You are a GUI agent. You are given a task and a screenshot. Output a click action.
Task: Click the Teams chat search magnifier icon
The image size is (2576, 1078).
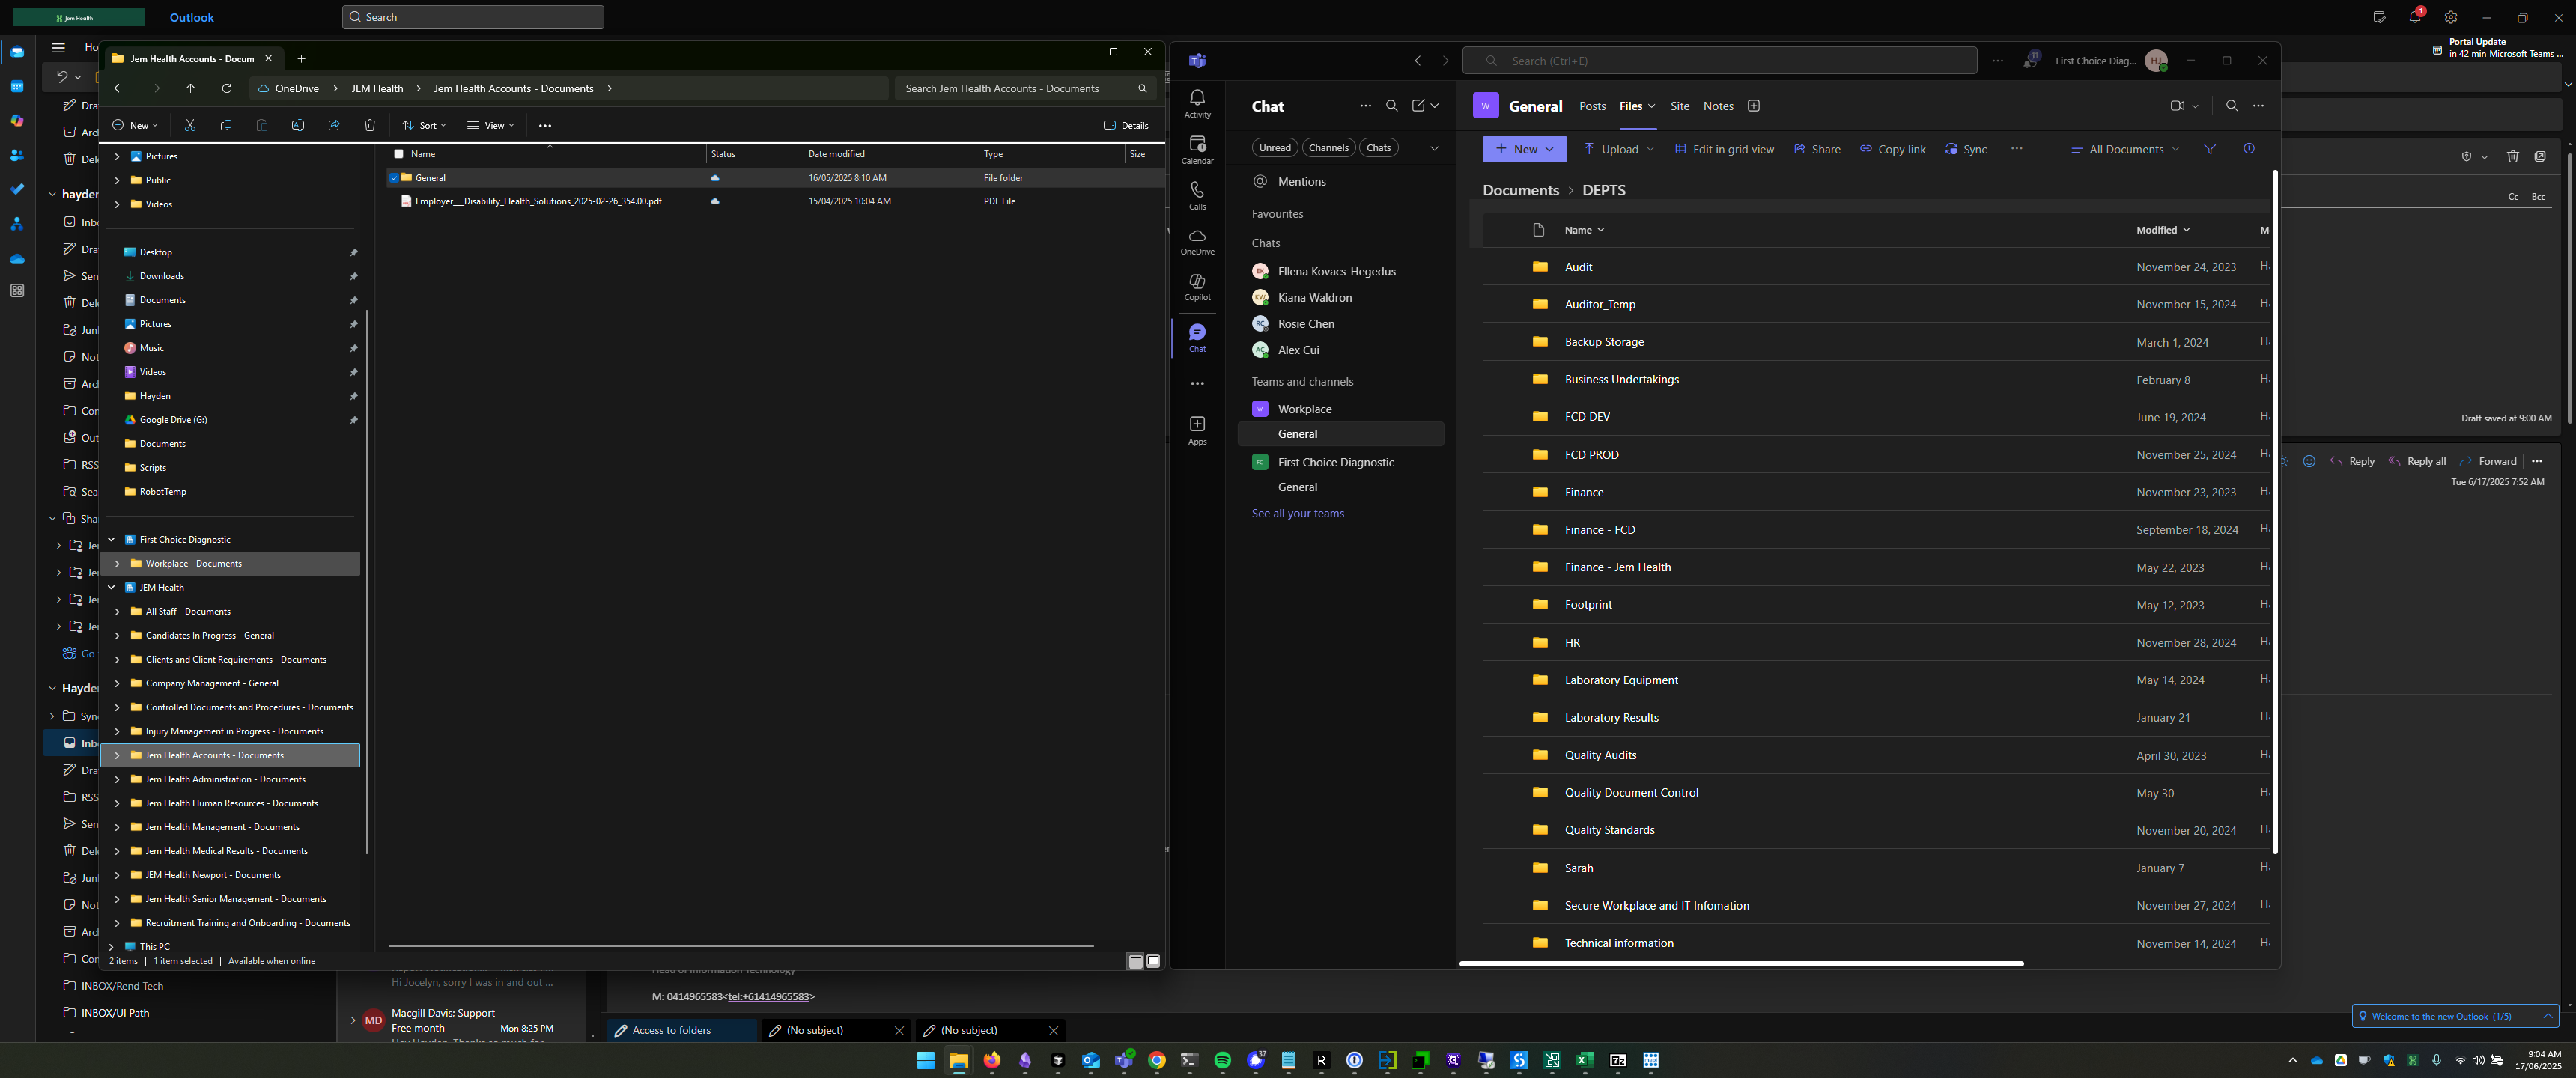tap(1391, 106)
